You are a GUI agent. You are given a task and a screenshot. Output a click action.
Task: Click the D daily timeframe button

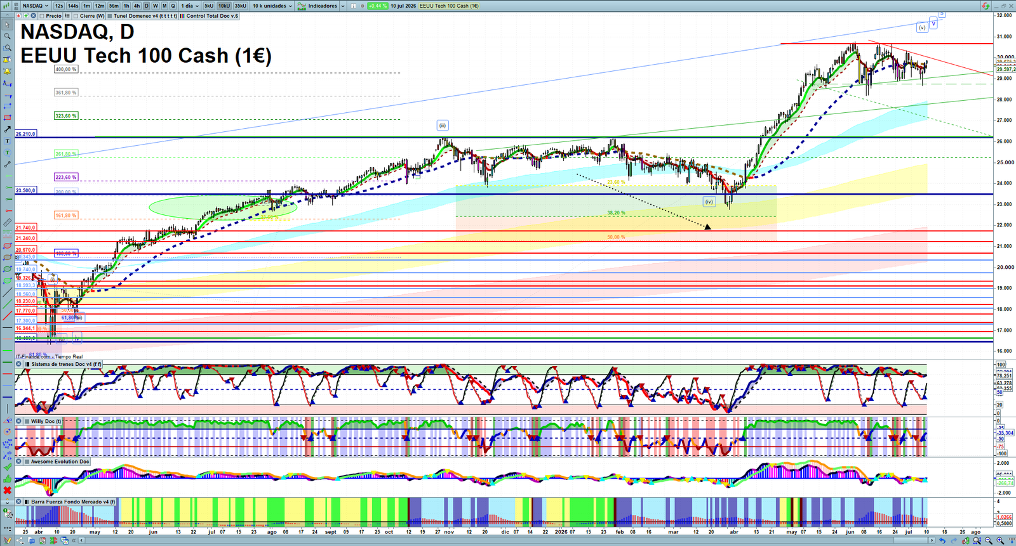coord(146,6)
